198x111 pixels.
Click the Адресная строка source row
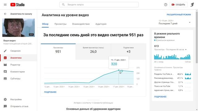[x=173, y=90]
